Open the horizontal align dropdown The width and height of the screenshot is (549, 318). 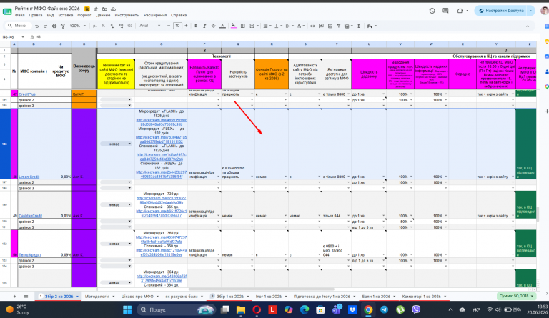pyautogui.click(x=267, y=26)
